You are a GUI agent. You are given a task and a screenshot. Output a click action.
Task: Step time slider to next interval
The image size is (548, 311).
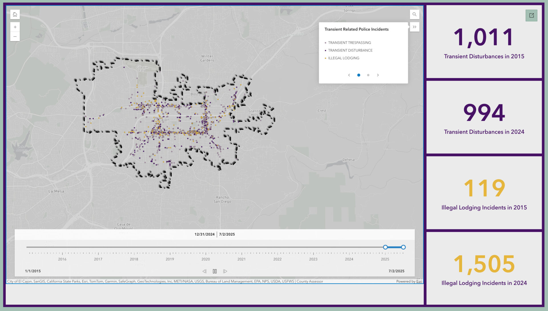(225, 271)
